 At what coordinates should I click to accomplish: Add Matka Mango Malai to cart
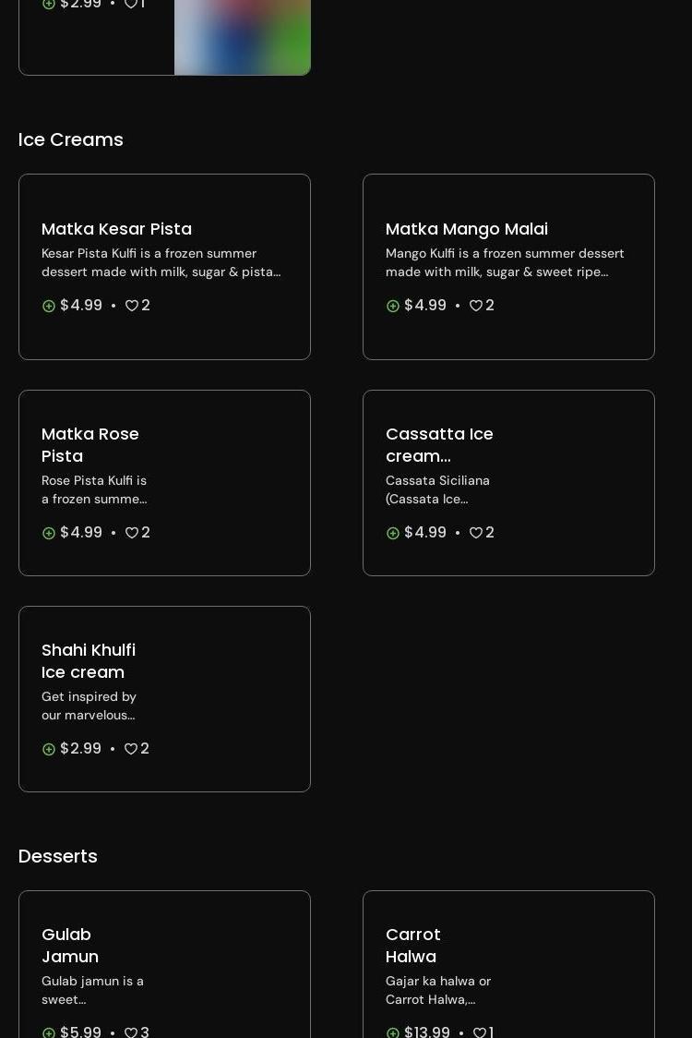coord(393,306)
